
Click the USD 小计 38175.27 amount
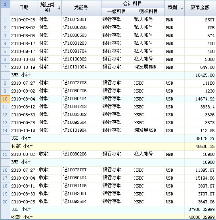205,138
